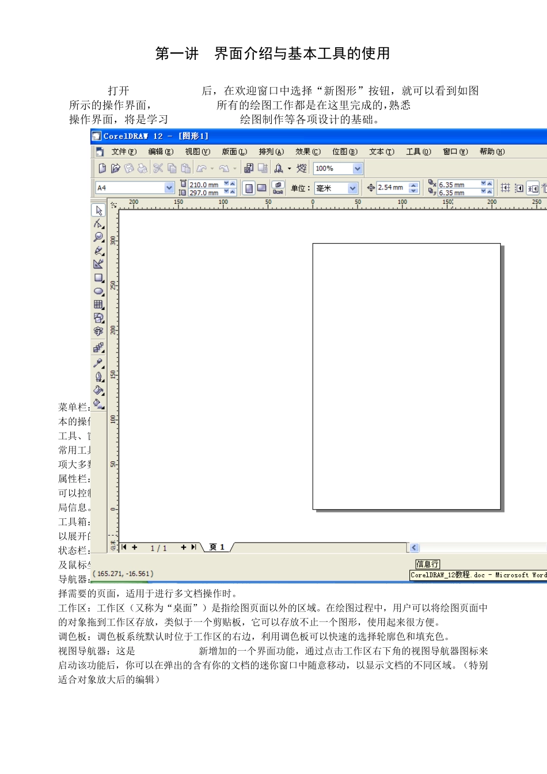Select the Interactive Blend tool
This screenshot has height=774, width=547.
click(98, 347)
